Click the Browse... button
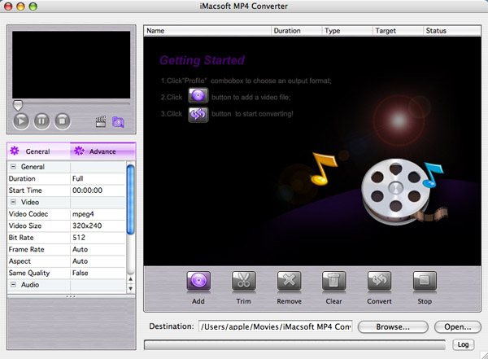Image resolution: width=488 pixels, height=359 pixels. pos(393,326)
